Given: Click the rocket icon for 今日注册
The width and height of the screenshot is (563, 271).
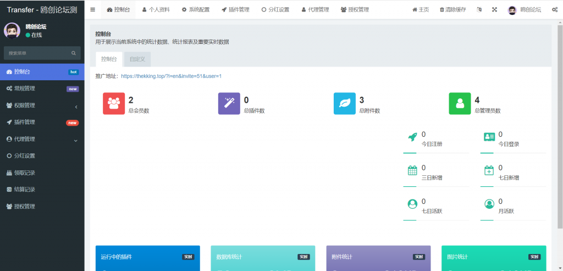Looking at the screenshot, I should pyautogui.click(x=412, y=137).
